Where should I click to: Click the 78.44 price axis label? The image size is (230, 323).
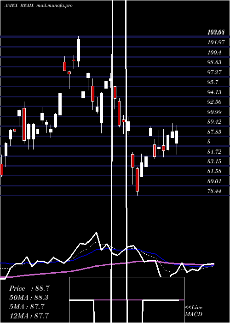(215, 191)
